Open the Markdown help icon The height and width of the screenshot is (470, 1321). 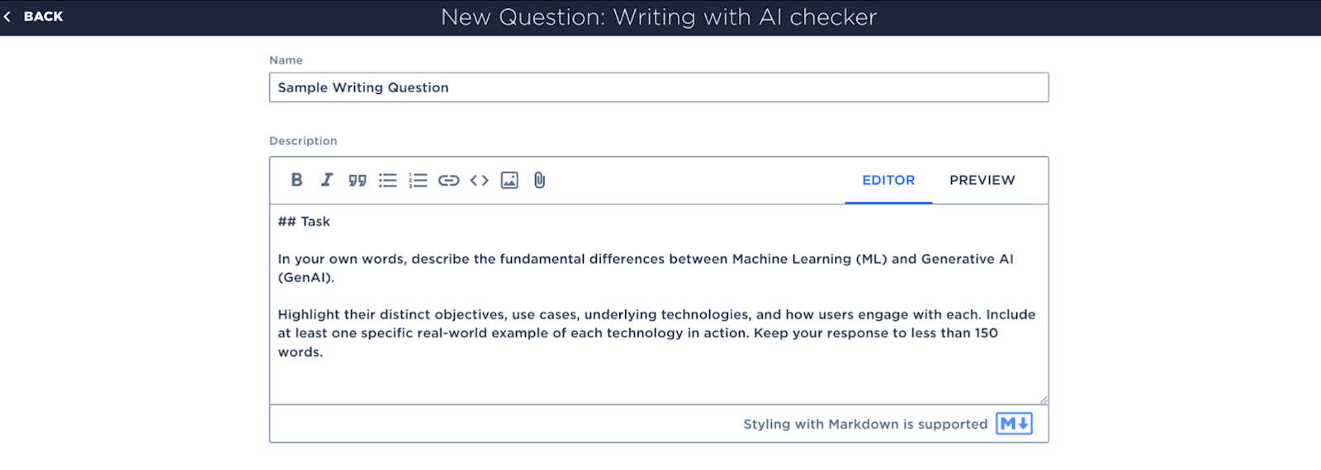click(x=1014, y=424)
